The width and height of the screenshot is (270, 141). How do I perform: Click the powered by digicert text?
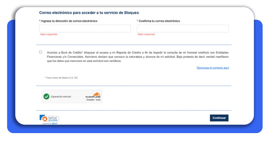point(50,123)
